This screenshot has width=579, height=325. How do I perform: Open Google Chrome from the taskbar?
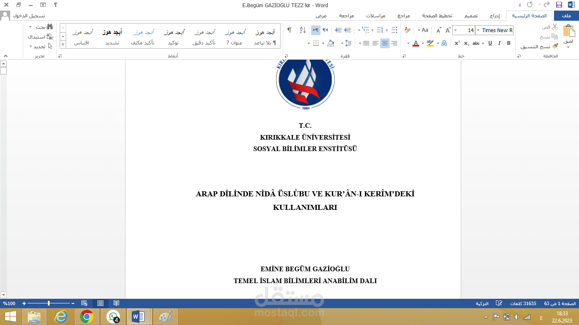(87, 317)
